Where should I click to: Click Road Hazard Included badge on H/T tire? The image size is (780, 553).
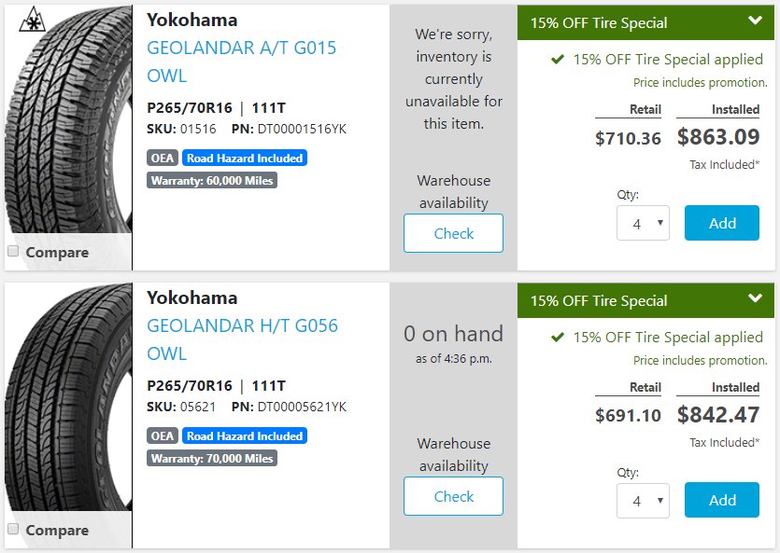(244, 435)
